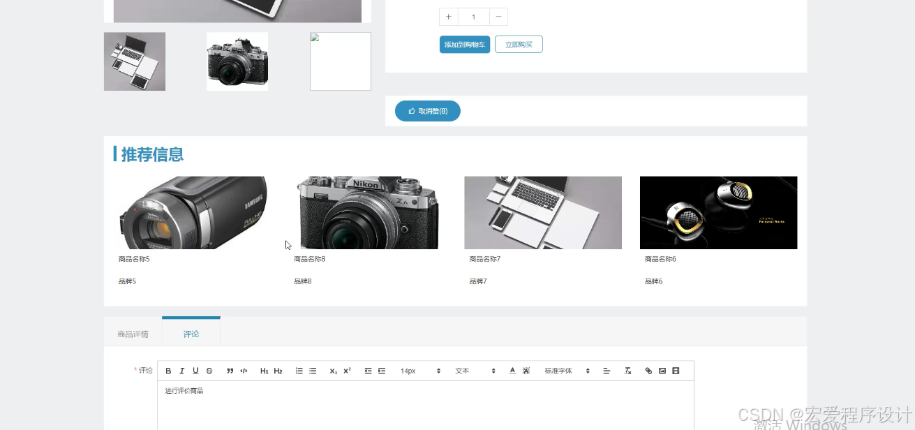This screenshot has height=430, width=915.
Task: Insert a video into the comment
Action: coord(676,371)
